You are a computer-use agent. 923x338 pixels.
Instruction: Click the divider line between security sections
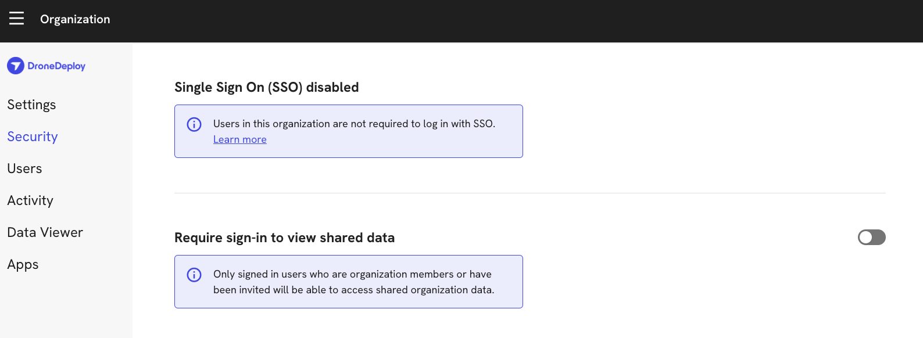tap(530, 193)
